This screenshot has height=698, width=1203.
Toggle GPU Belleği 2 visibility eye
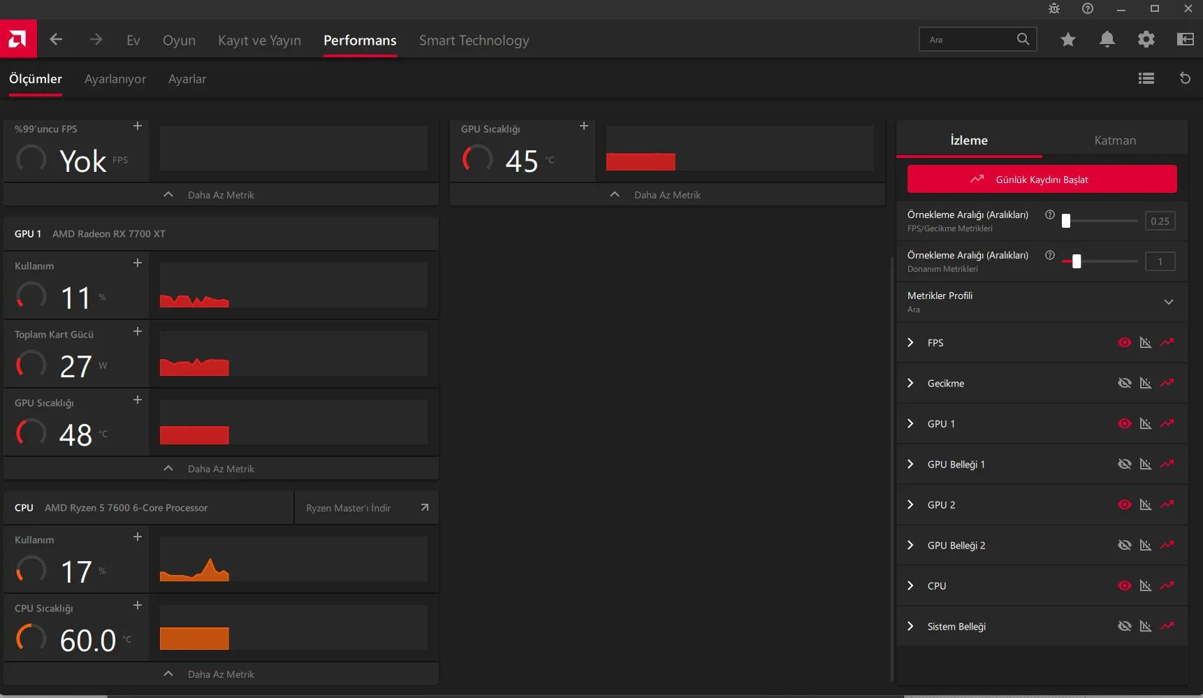click(1125, 545)
